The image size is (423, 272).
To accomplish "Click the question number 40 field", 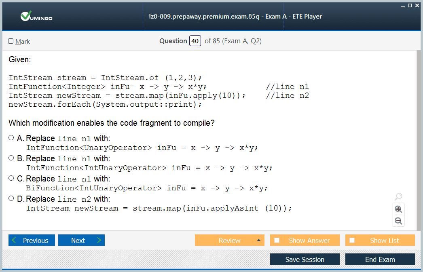I will (195, 41).
